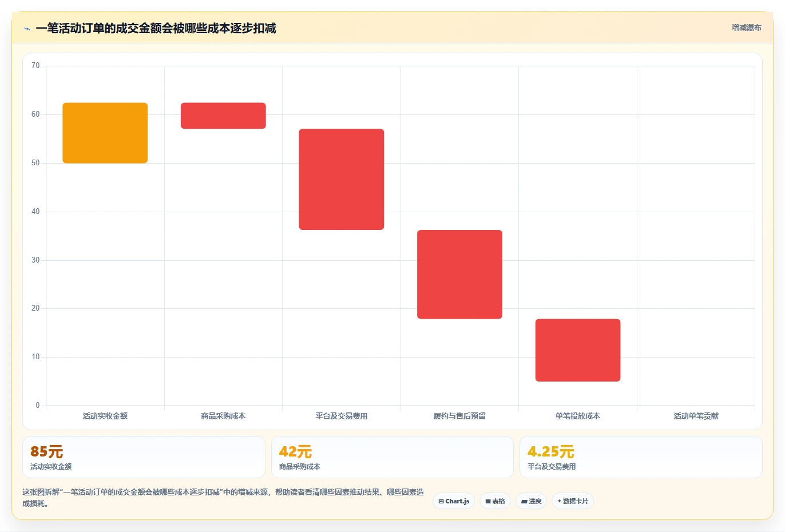
Task: Click the 数据卡片 tag
Action: point(573,501)
